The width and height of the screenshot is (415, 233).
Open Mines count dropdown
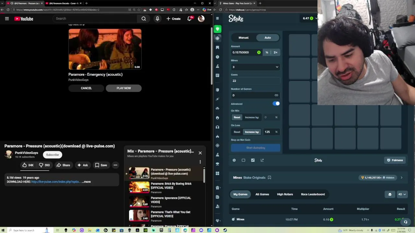[255, 67]
